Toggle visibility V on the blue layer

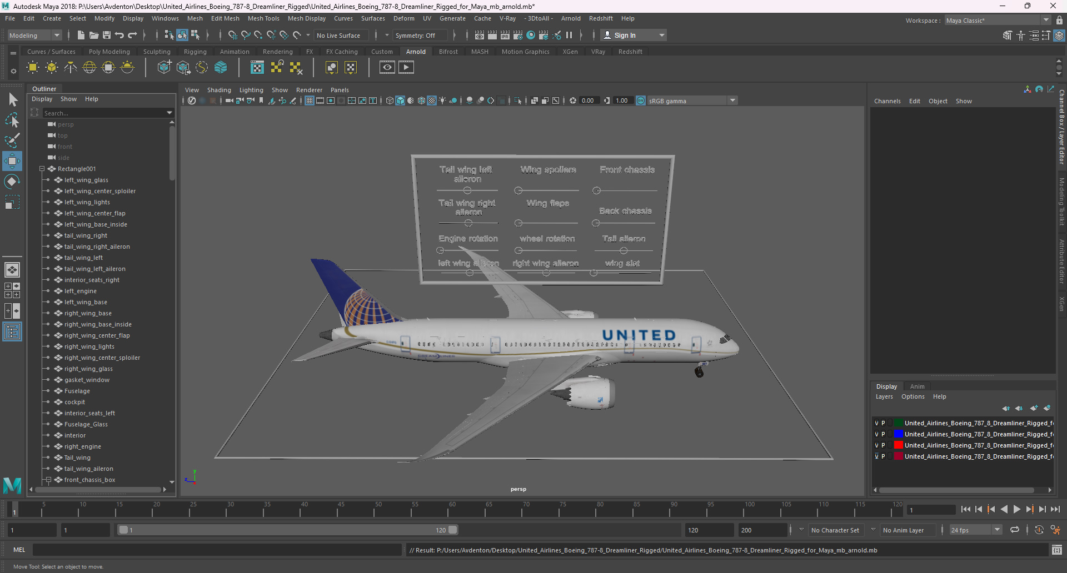pos(877,434)
